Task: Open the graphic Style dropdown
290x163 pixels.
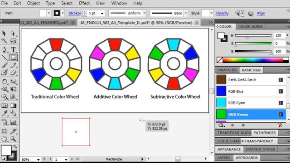Action: (x=211, y=13)
